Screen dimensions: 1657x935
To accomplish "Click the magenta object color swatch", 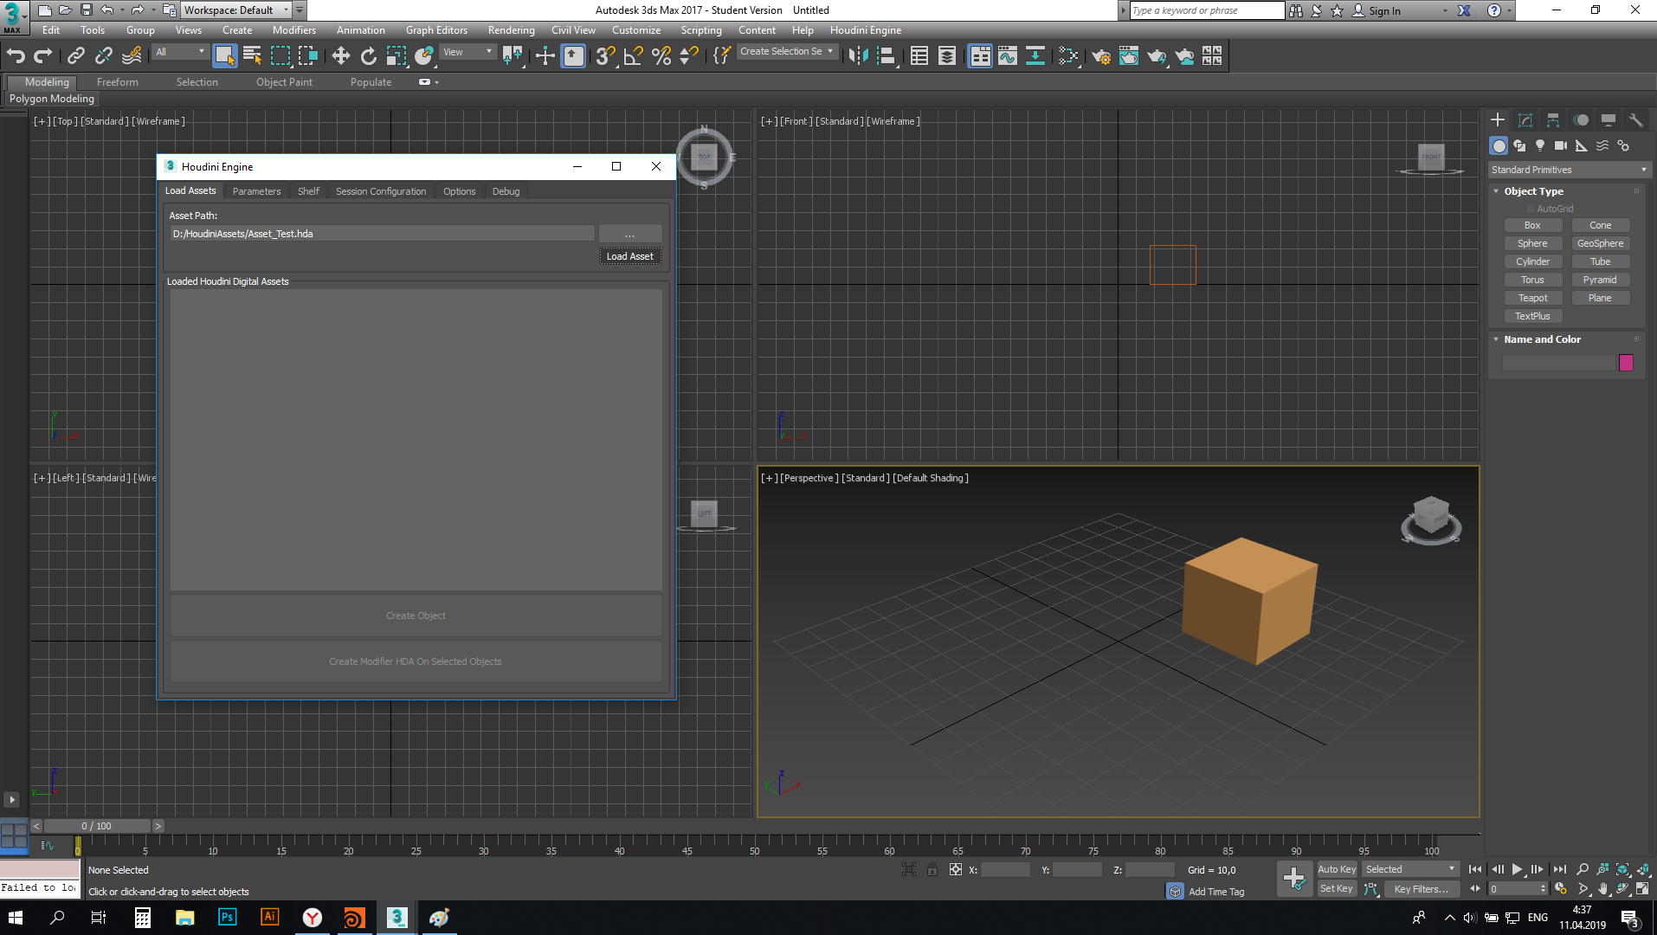I will pyautogui.click(x=1626, y=363).
